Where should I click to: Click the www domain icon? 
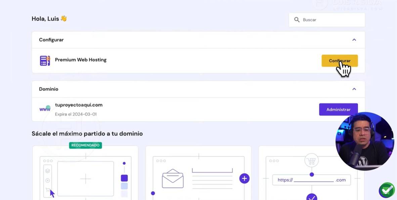(45, 108)
